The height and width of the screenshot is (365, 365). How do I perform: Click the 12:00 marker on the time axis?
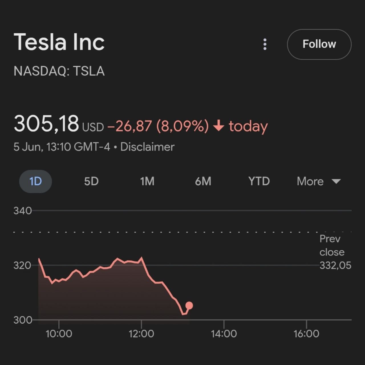tap(141, 333)
